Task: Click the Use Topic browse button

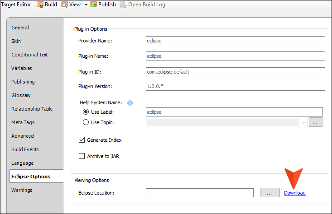Action: tap(316, 122)
